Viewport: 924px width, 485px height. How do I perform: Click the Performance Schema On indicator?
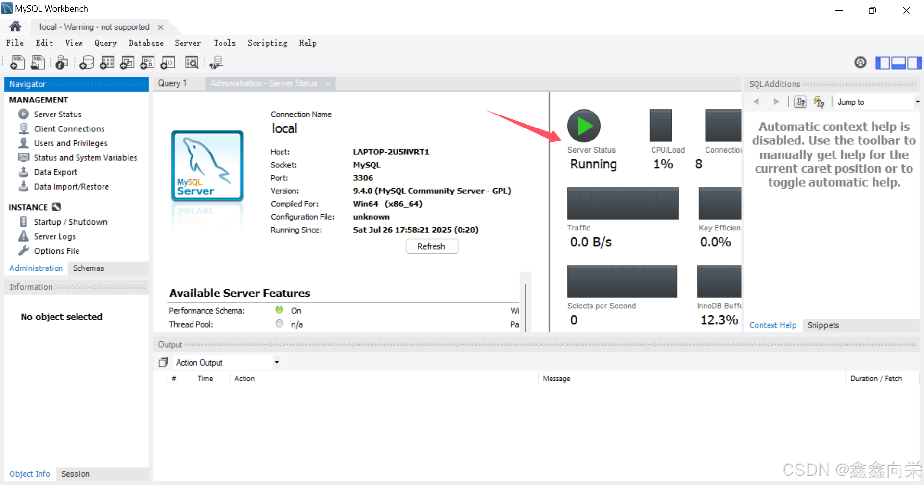point(279,310)
